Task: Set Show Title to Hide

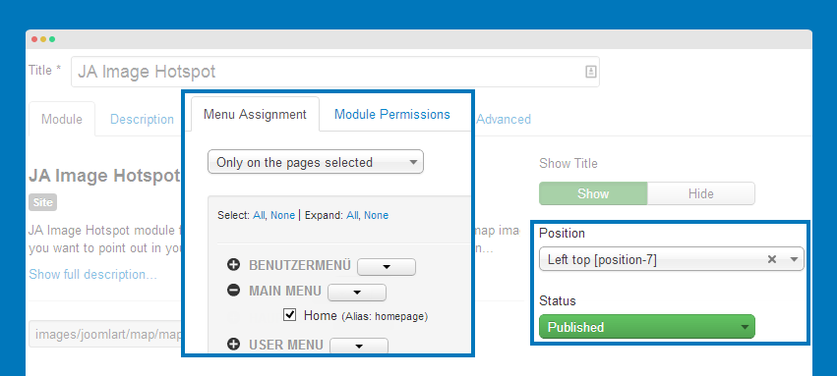Action: [x=701, y=193]
